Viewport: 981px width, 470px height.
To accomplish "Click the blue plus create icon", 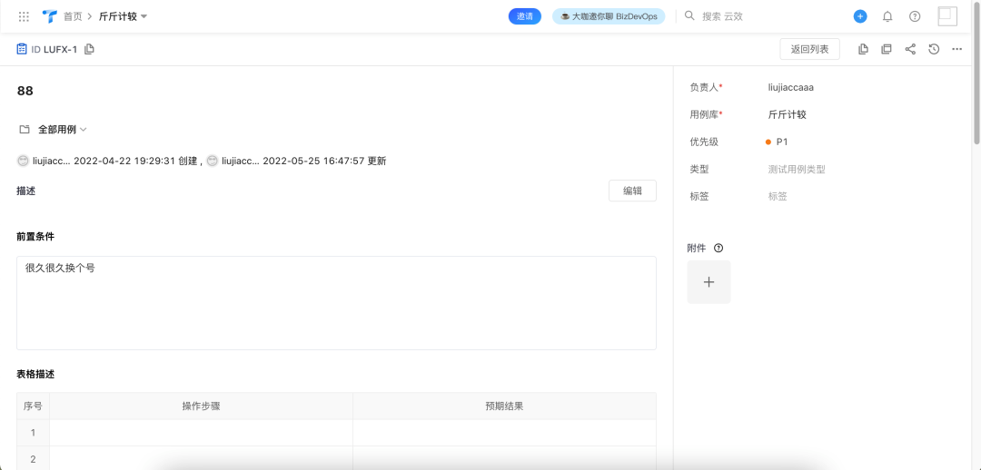I will click(x=860, y=17).
